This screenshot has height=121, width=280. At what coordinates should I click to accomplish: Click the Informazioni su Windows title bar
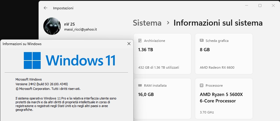[x=67, y=44]
